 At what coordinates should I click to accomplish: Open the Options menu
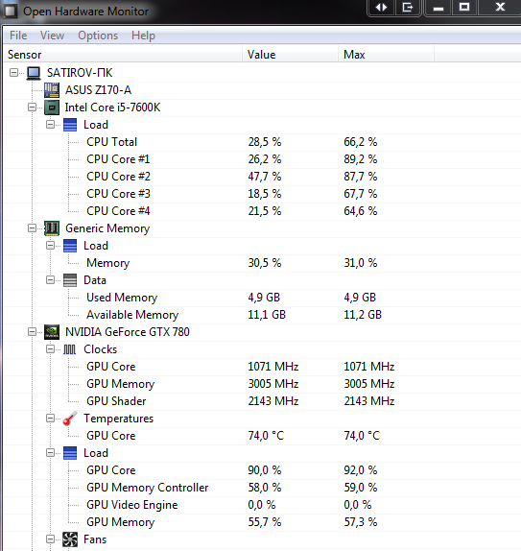(98, 36)
